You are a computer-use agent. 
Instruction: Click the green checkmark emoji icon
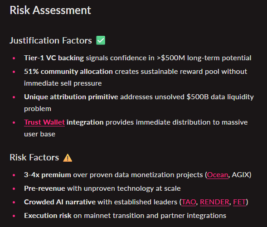click(x=101, y=40)
